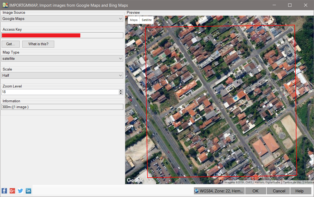Viewport: 314px width, 197px height.
Task: Decrease Zoom Level with down arrow
Action: (x=121, y=93)
